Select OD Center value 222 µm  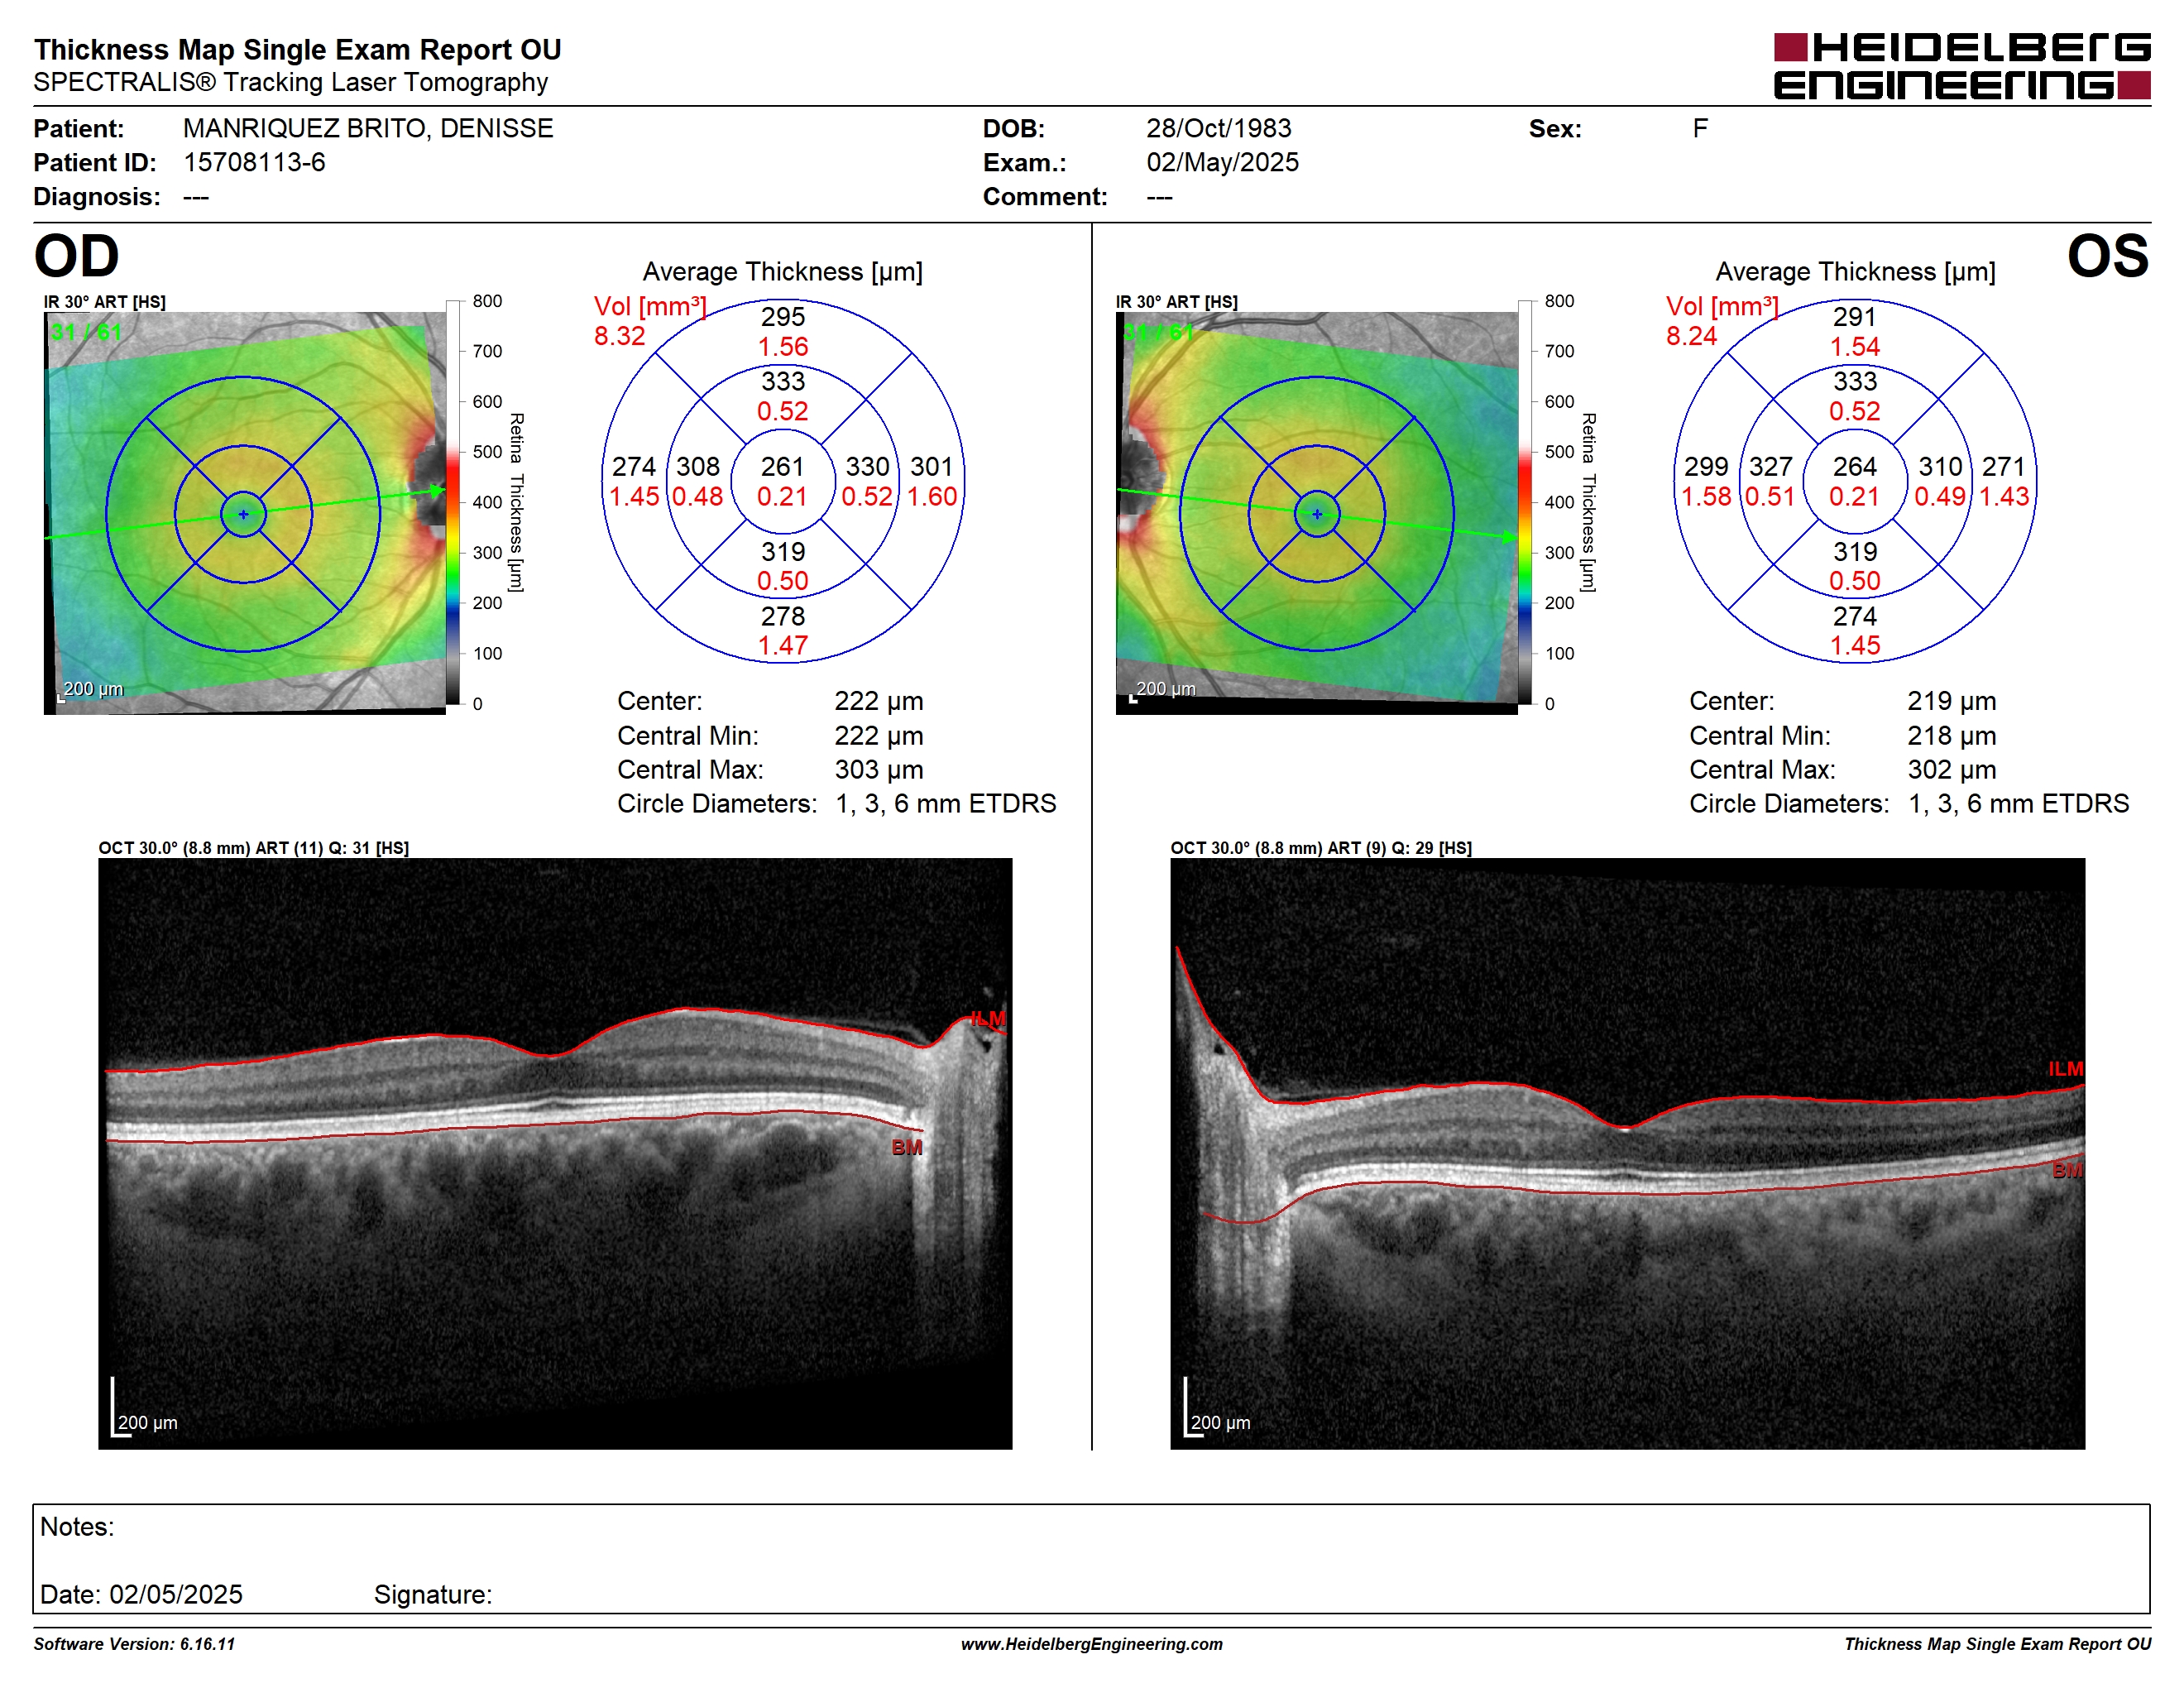click(878, 701)
